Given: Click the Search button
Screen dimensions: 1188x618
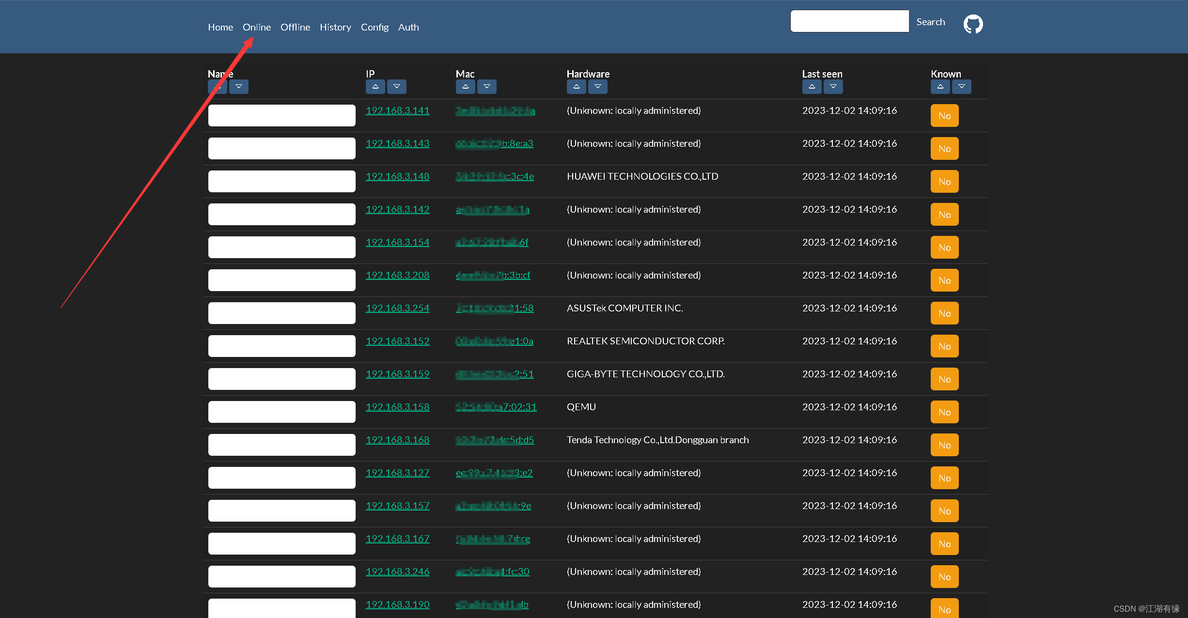Looking at the screenshot, I should coord(930,22).
